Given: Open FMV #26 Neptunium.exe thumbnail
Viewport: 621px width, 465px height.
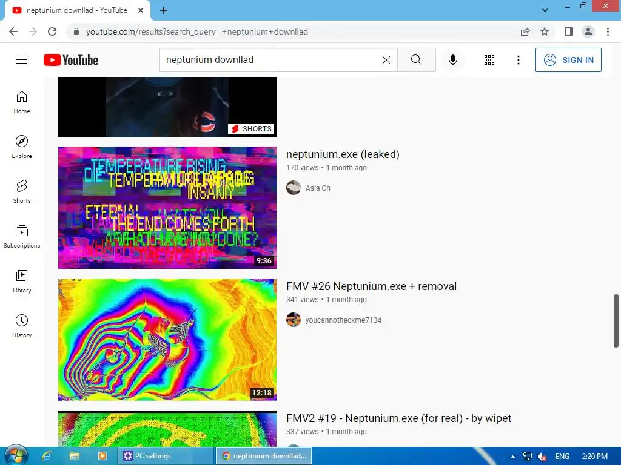Looking at the screenshot, I should [x=167, y=340].
